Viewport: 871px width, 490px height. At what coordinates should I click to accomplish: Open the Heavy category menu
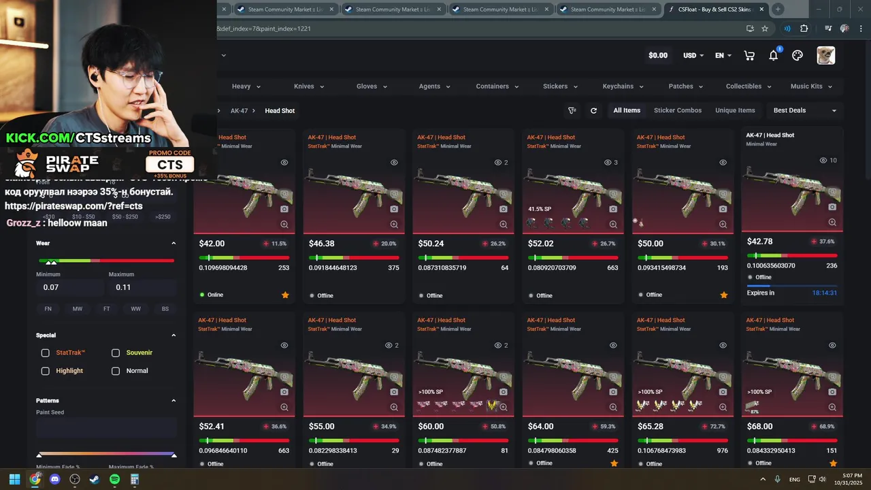pos(246,86)
